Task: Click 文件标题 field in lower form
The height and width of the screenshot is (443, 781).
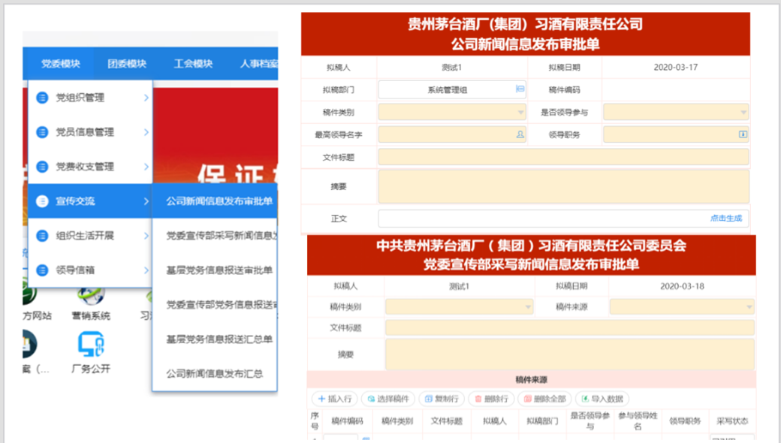Action: coord(570,327)
